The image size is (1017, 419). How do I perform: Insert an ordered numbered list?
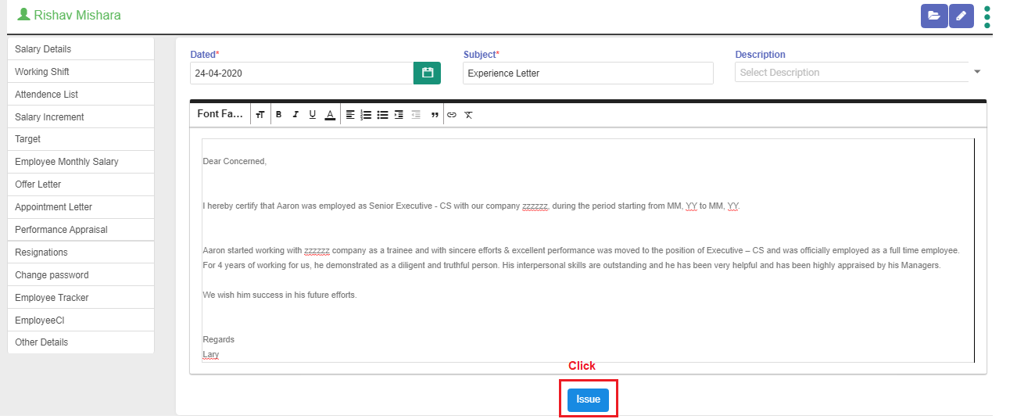coord(366,114)
